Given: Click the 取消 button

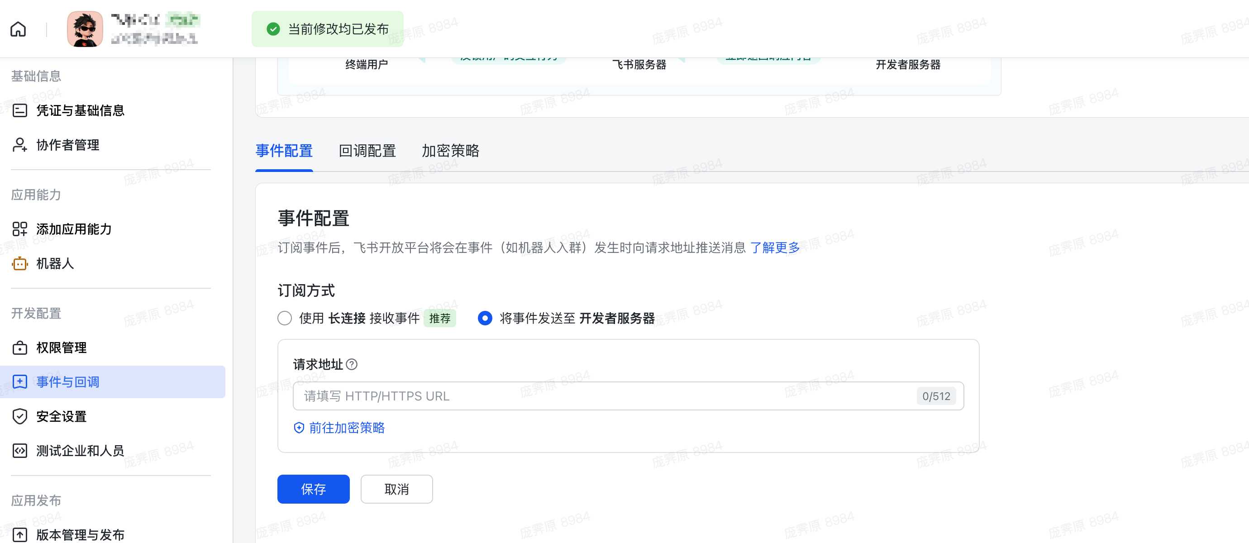Looking at the screenshot, I should point(396,489).
